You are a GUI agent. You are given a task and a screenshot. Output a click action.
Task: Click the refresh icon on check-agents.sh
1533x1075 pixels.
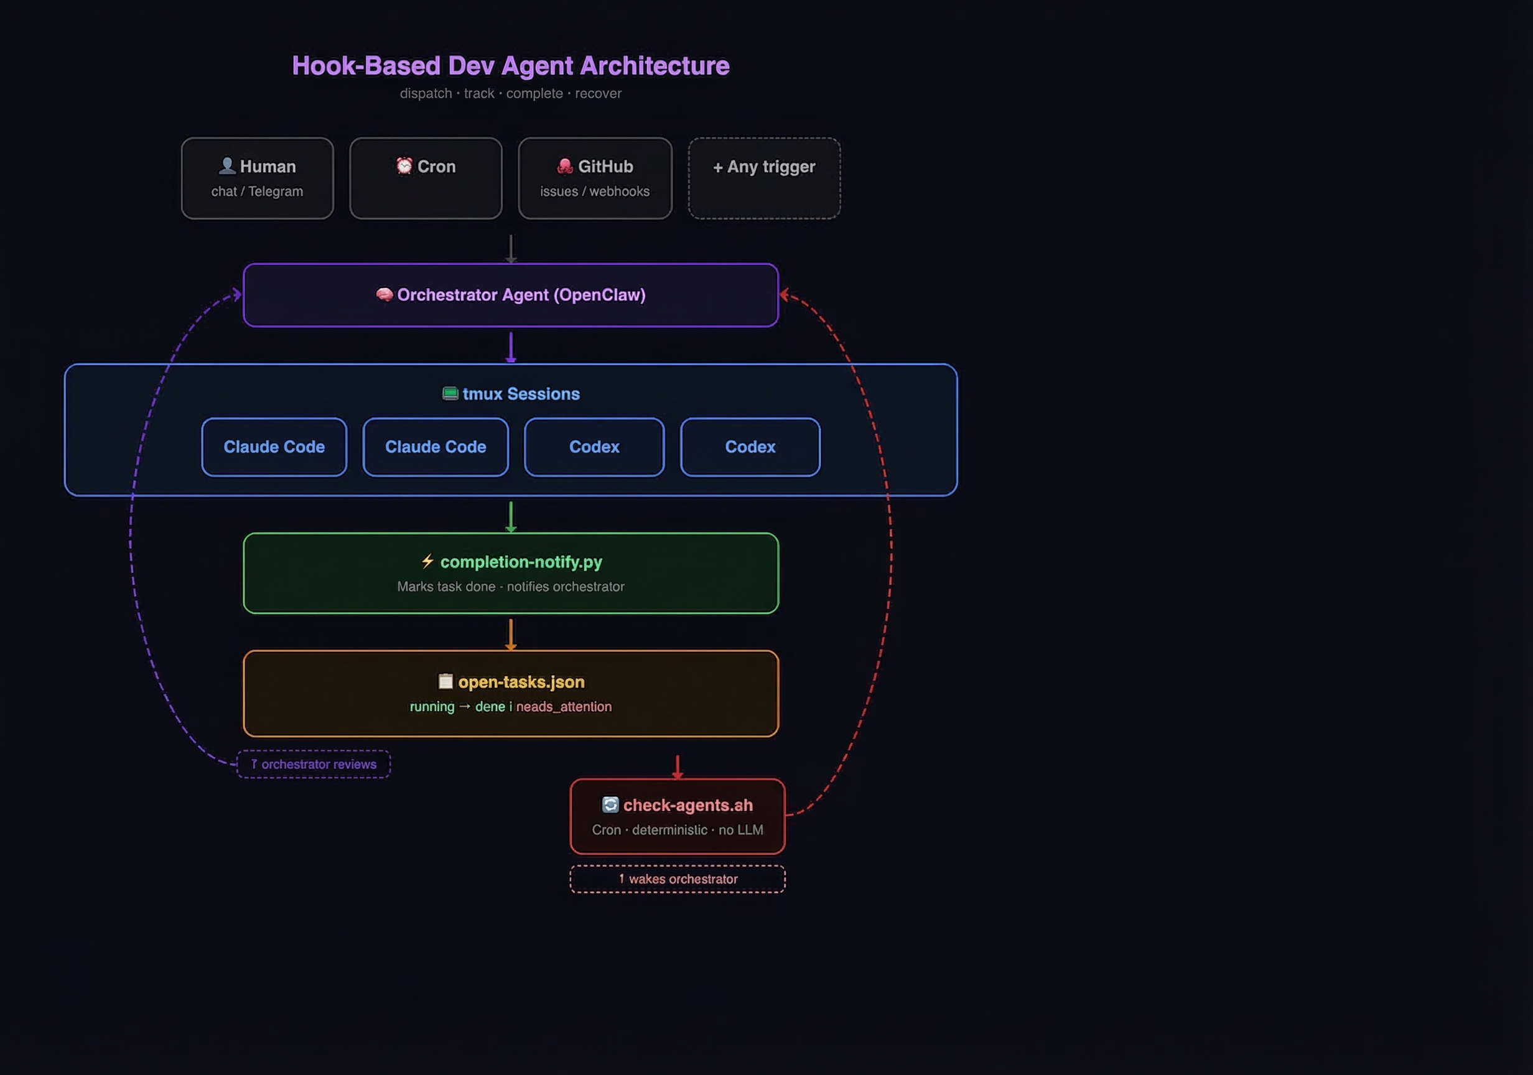(610, 805)
